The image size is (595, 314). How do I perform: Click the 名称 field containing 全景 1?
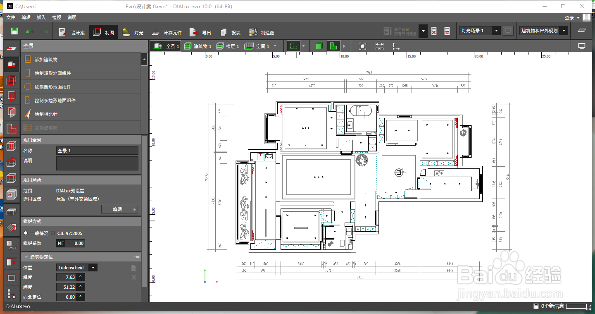point(97,151)
